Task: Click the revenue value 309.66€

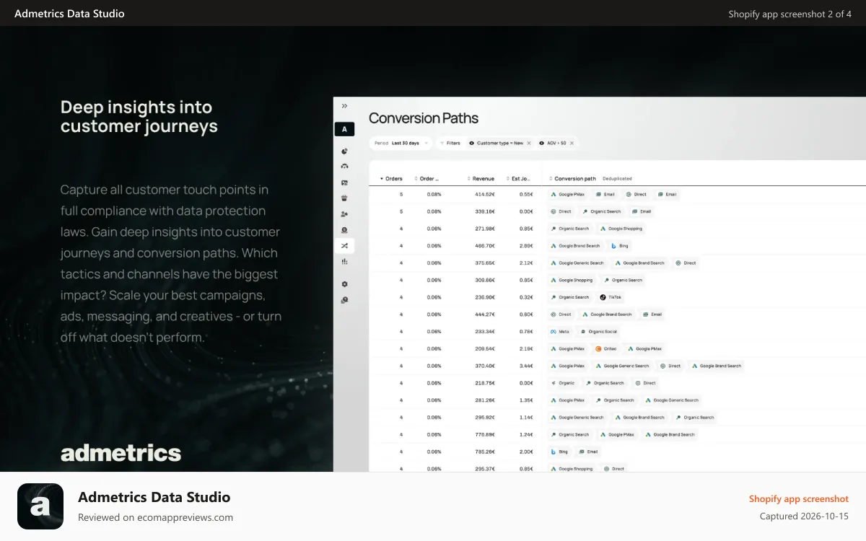Action: click(484, 280)
